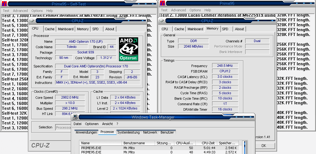
Task: Click OK button in right CPU-Z window
Action: tap(264, 146)
